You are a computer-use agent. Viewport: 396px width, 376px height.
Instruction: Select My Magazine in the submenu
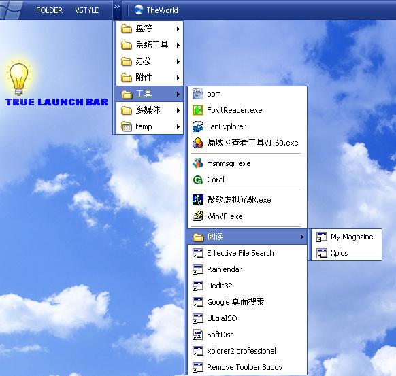(346, 237)
